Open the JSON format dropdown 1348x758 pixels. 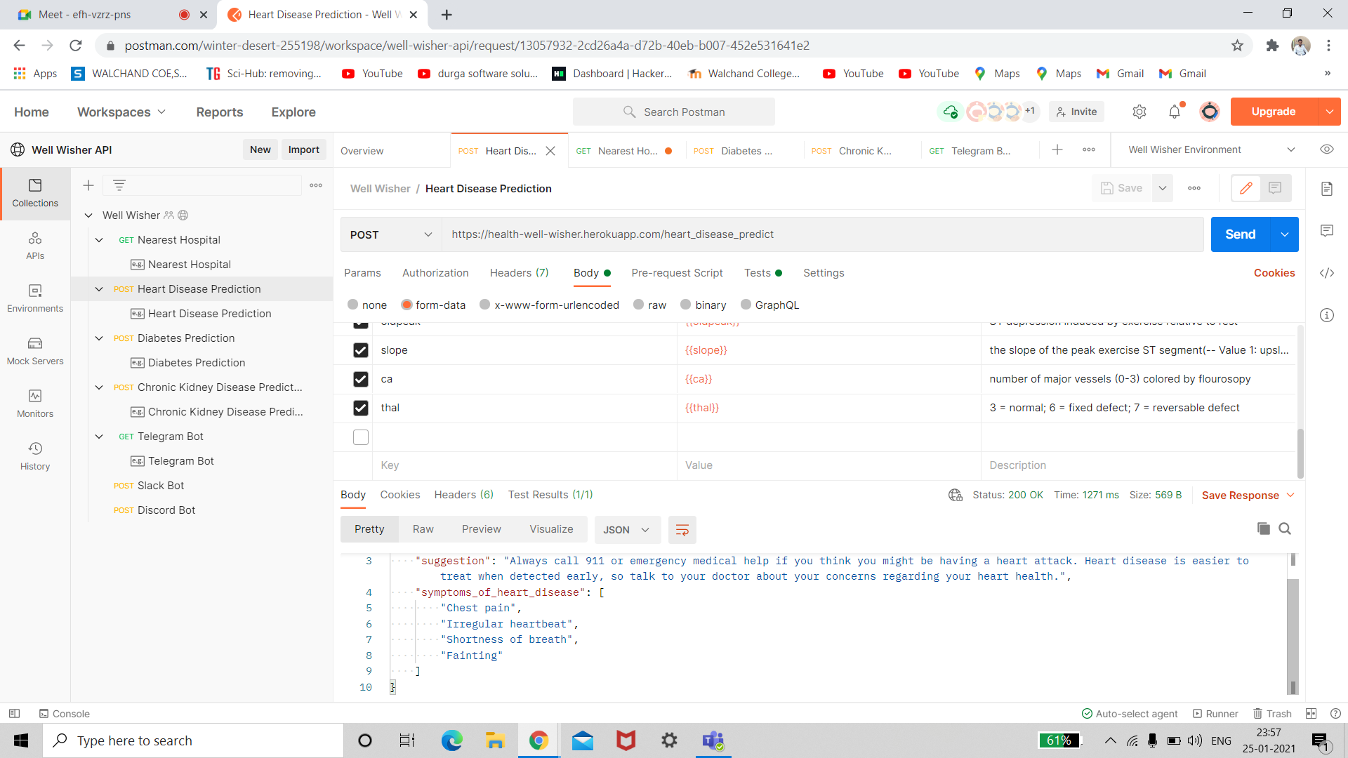coord(626,530)
